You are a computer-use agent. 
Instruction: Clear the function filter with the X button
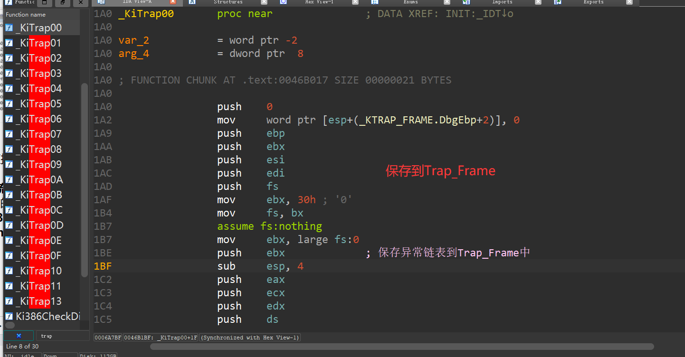(x=19, y=336)
